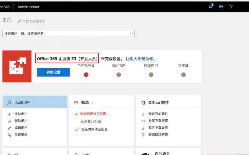
Task: Open the notifications bell icon
Action: (211, 7)
